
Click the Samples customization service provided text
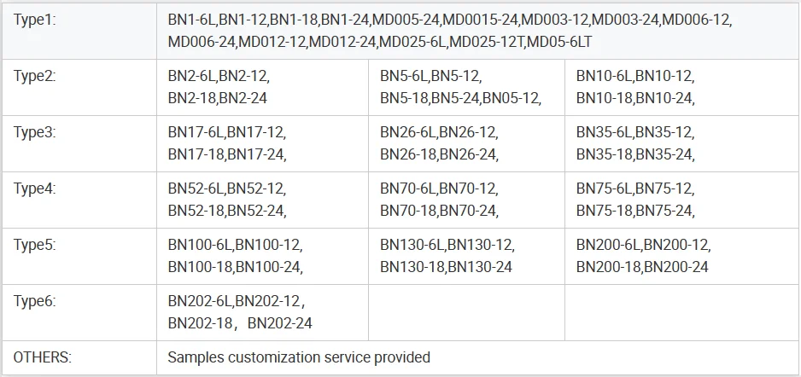299,357
